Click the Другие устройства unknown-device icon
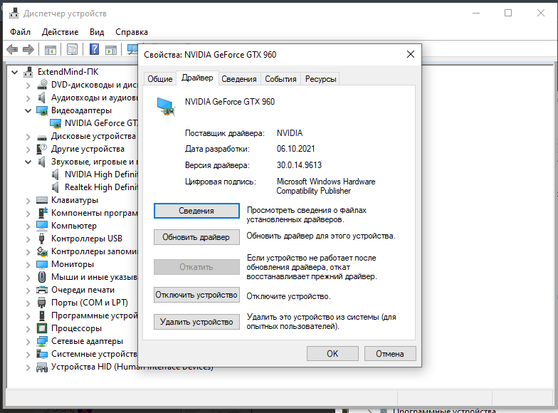The image size is (558, 413). 41,149
